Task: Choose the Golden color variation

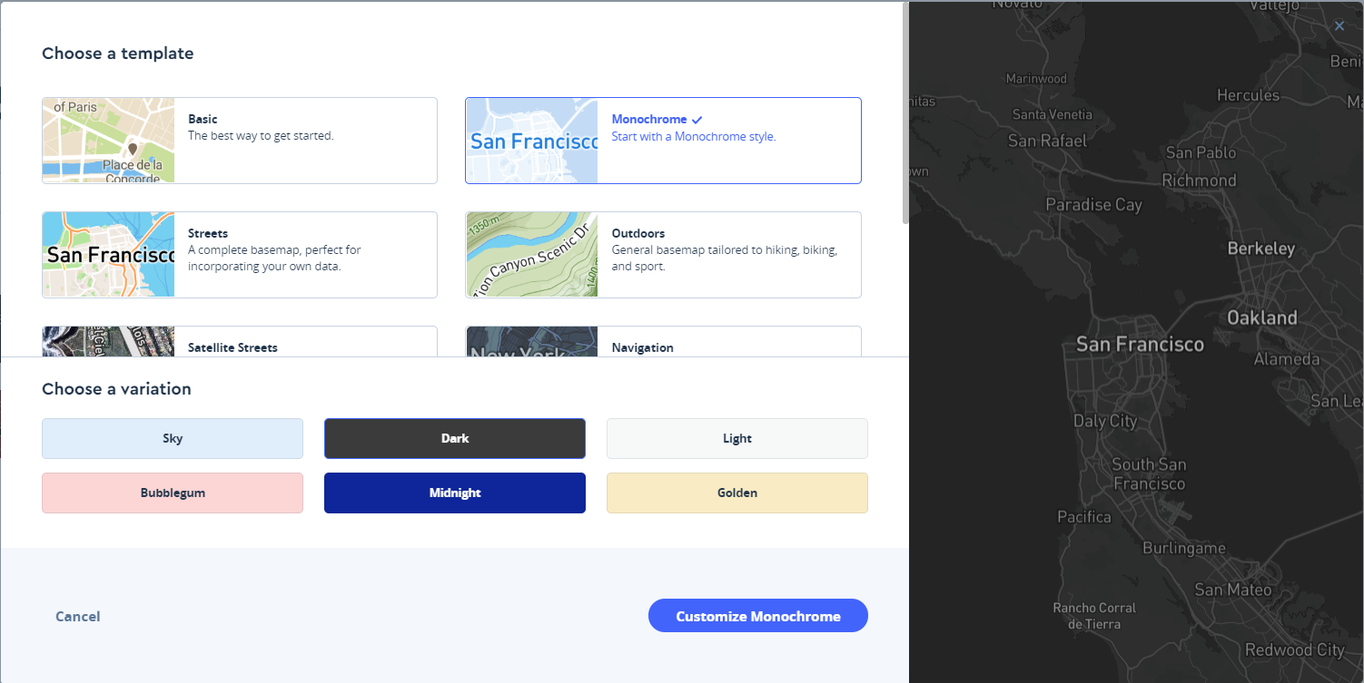Action: pyautogui.click(x=736, y=493)
